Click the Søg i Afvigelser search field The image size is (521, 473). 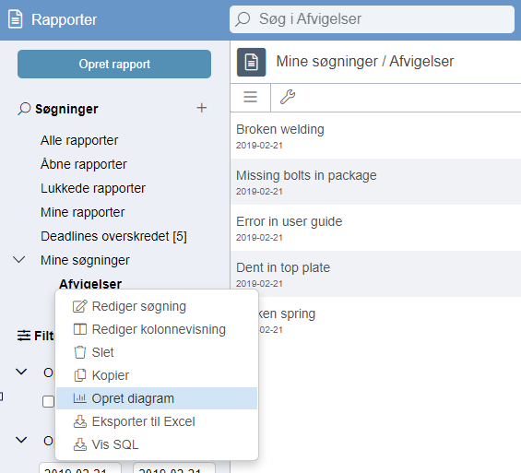pyautogui.click(x=372, y=19)
